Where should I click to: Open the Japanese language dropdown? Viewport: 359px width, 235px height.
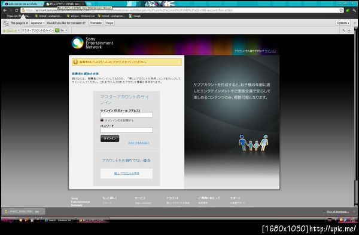(37, 23)
